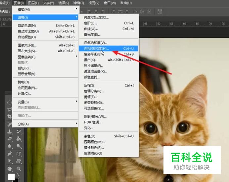Open the 选择(S) menu

(64, 3)
